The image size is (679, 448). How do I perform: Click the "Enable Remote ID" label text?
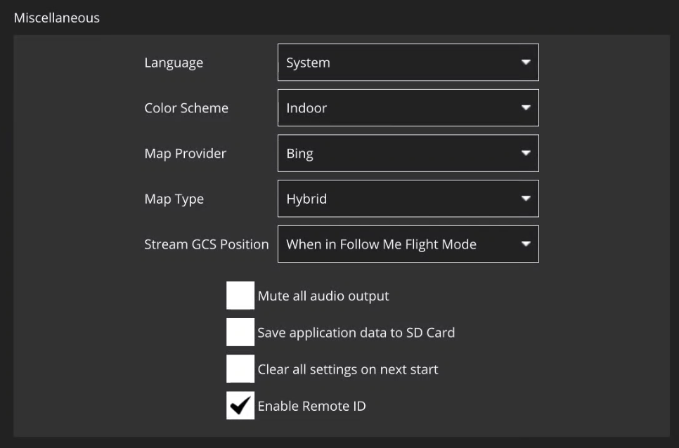coord(311,406)
